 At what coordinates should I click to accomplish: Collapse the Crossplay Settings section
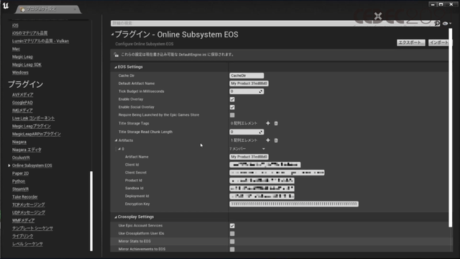(x=116, y=217)
